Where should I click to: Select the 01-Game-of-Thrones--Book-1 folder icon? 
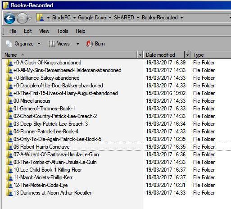click(x=9, y=109)
